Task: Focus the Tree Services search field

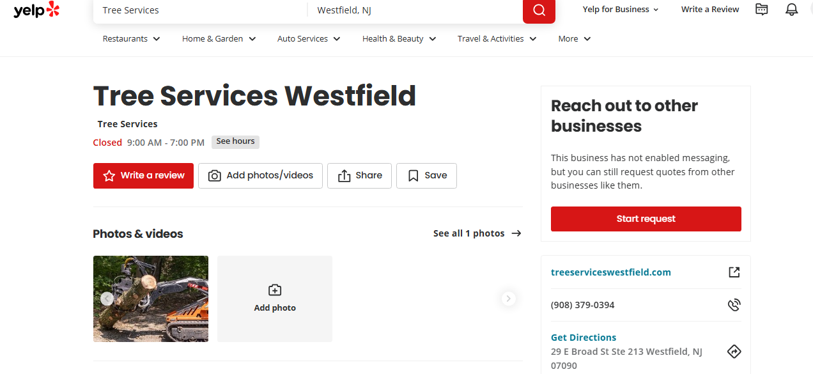Action: click(x=200, y=10)
